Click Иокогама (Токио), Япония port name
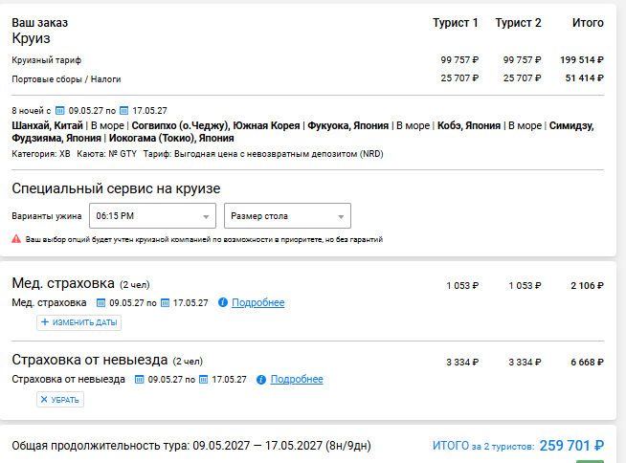 point(171,139)
